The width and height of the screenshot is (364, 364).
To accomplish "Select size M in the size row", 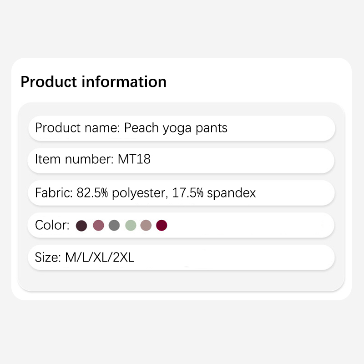I will click(71, 258).
